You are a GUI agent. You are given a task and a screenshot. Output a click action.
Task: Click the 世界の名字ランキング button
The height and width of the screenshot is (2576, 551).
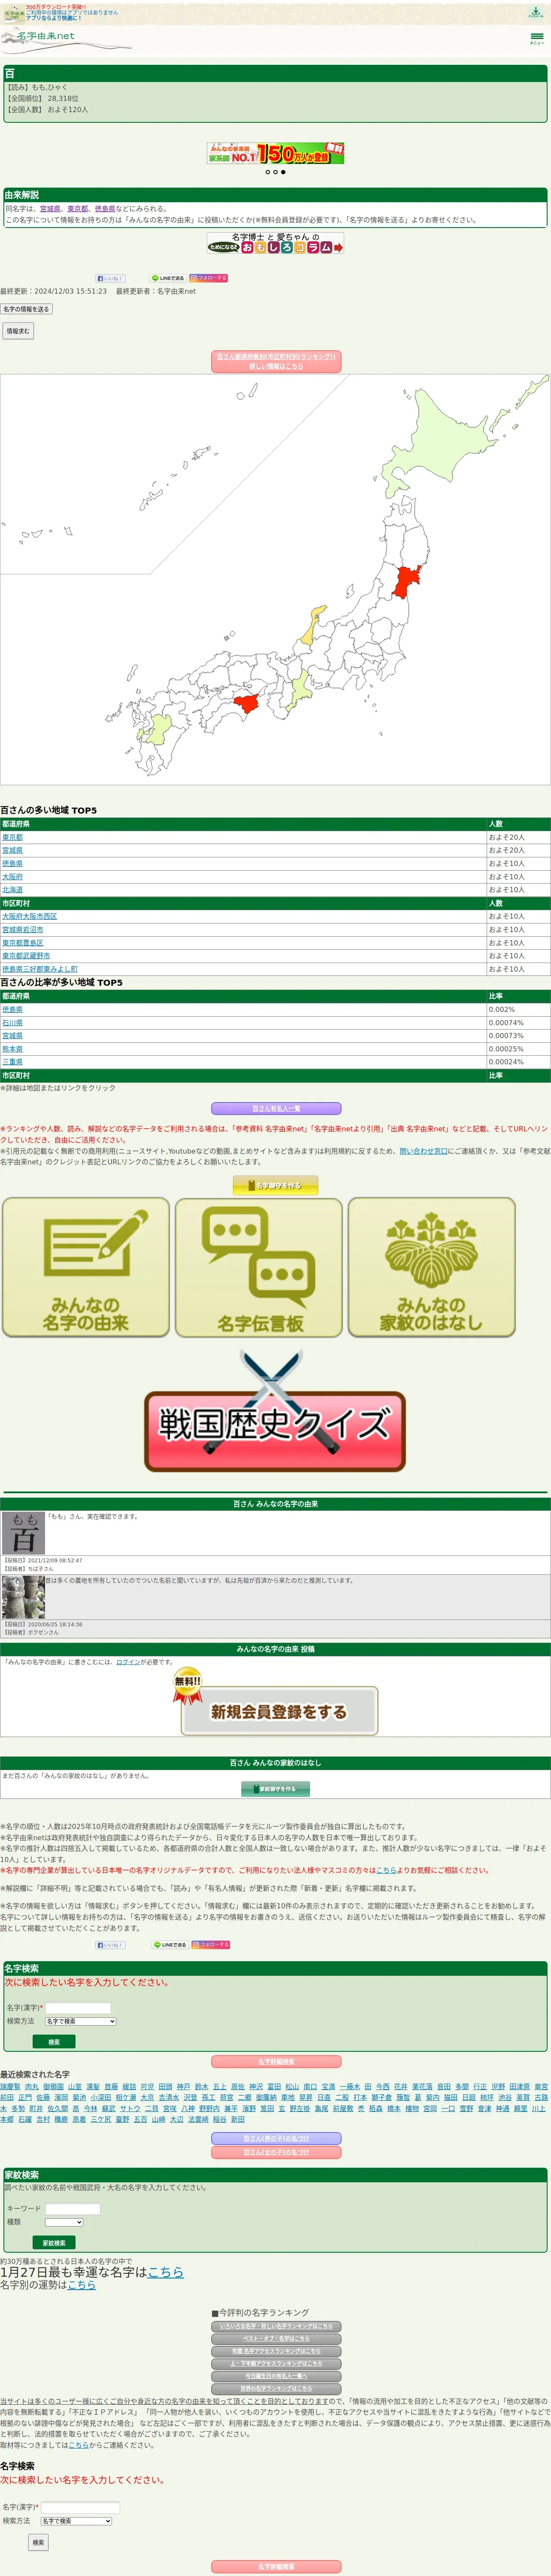tap(276, 2389)
